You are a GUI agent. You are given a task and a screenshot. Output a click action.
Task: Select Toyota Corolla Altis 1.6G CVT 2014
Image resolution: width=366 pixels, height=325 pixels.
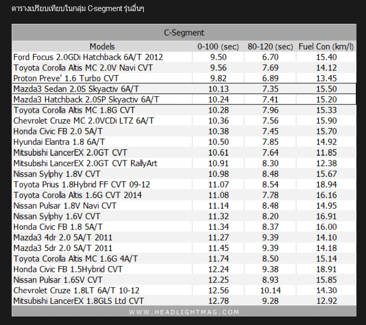[x=77, y=195]
